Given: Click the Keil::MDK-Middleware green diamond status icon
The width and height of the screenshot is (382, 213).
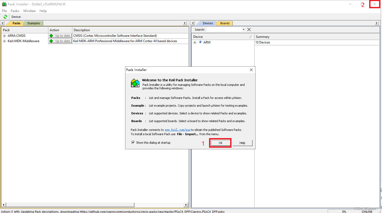Looking at the screenshot, I should (51, 41).
